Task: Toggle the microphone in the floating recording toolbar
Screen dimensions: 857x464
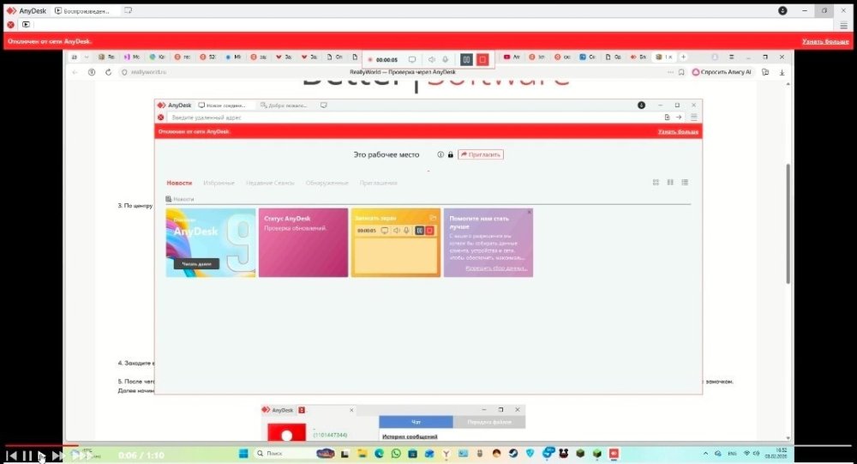Action: coord(446,60)
